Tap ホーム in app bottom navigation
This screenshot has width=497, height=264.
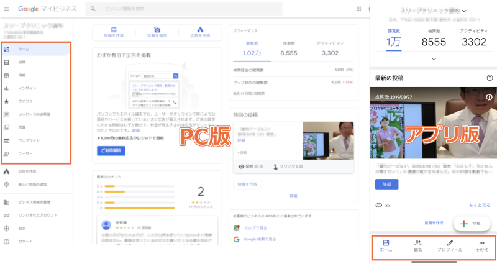(x=386, y=245)
